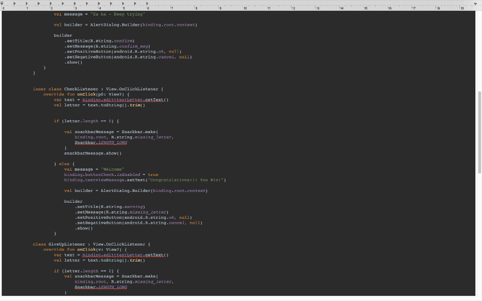Select the tab stop between 0 and 1
This screenshot has height=301, width=482.
pos(15,4)
